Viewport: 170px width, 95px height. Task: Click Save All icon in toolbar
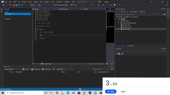(x=19, y=5)
